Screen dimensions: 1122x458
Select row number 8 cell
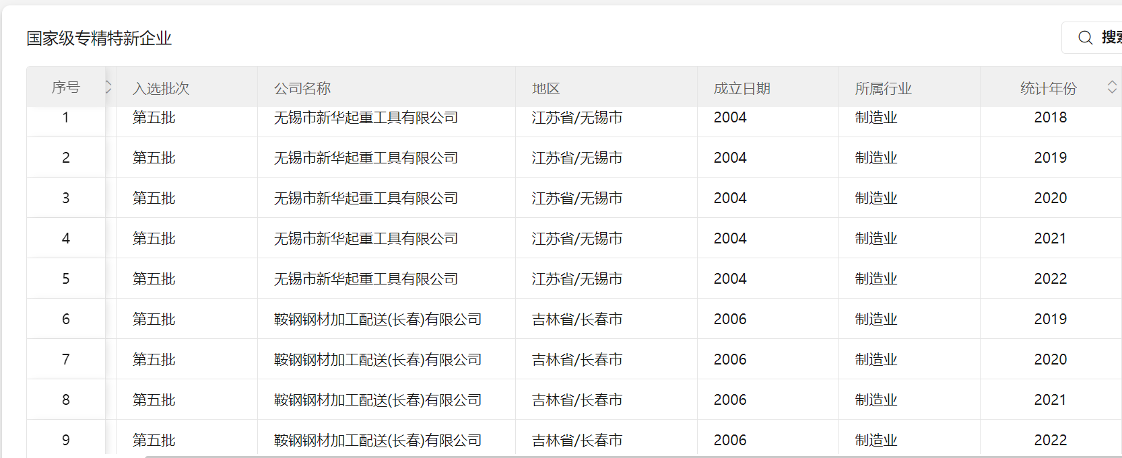tap(66, 399)
